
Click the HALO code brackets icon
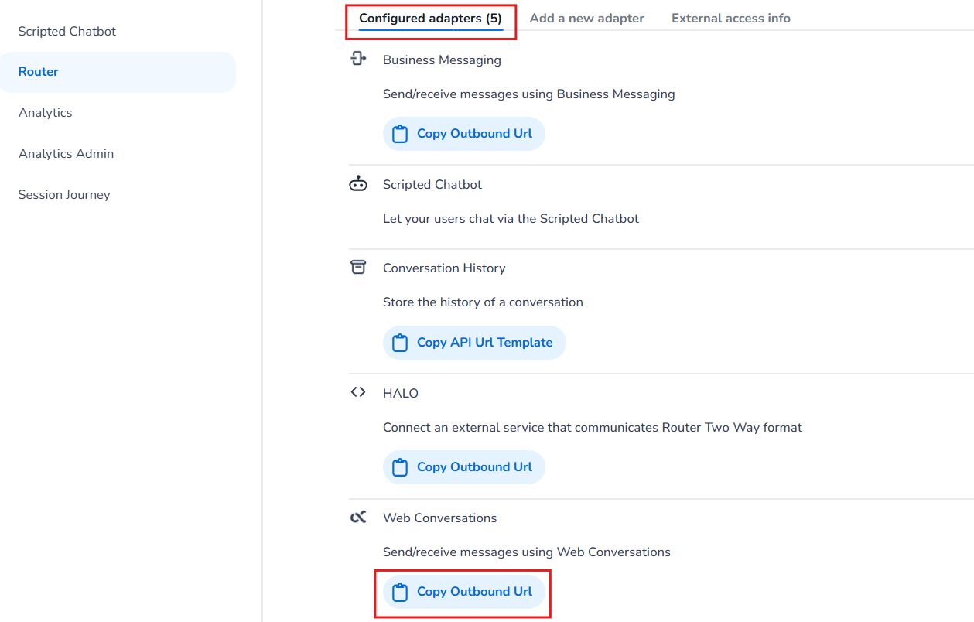coord(358,392)
